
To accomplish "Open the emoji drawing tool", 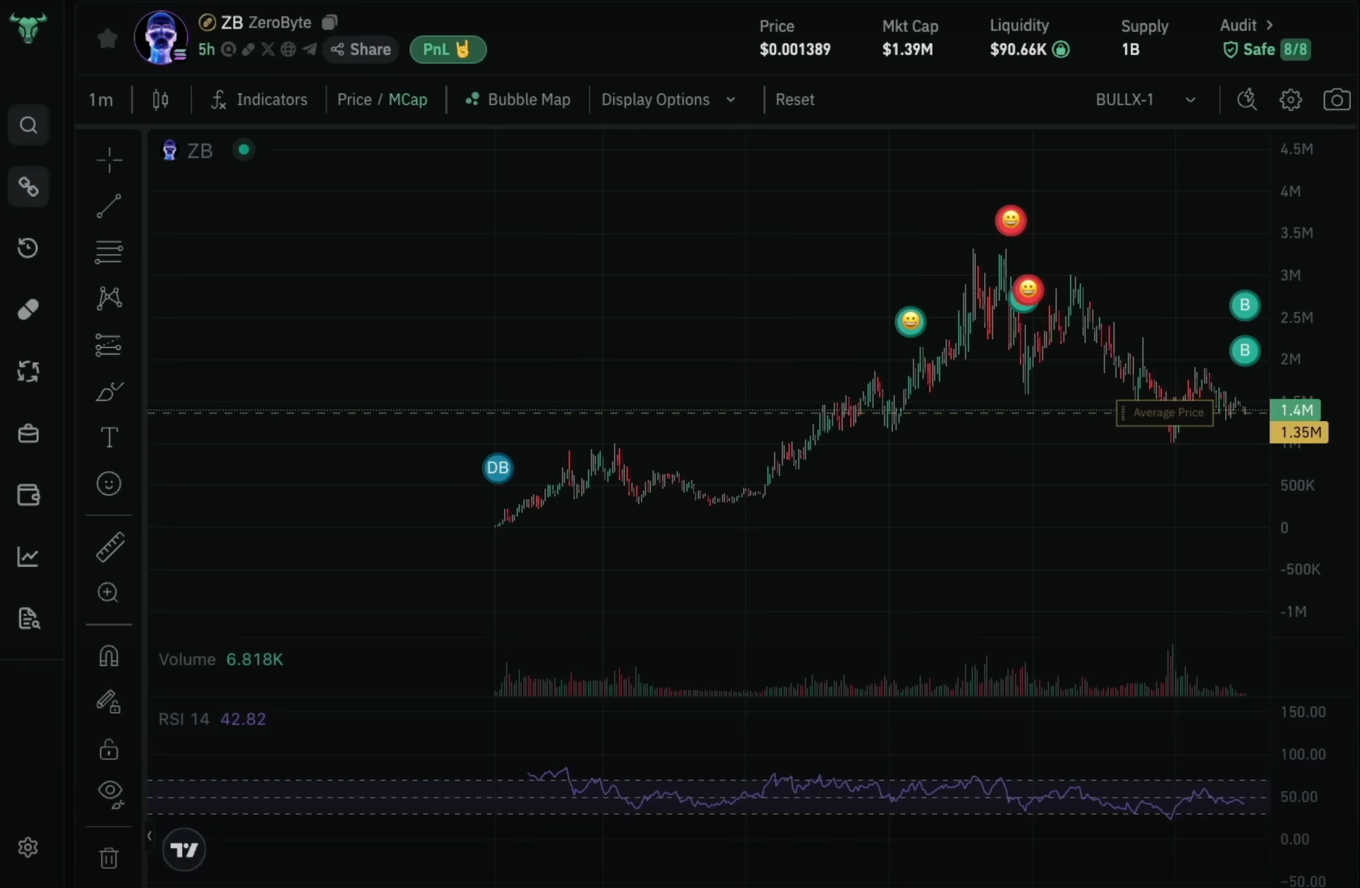I will tap(109, 483).
